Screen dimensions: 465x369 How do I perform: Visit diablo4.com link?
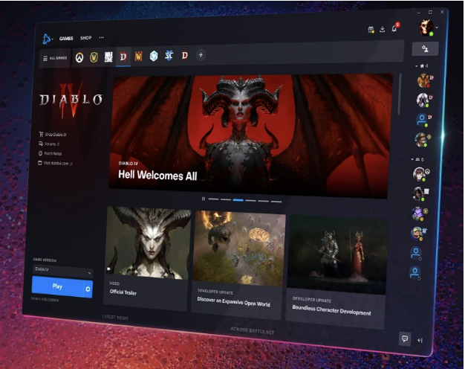(56, 163)
